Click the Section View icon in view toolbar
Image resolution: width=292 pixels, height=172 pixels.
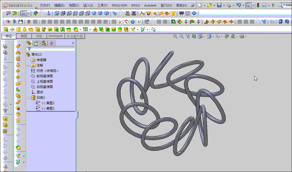194,36
